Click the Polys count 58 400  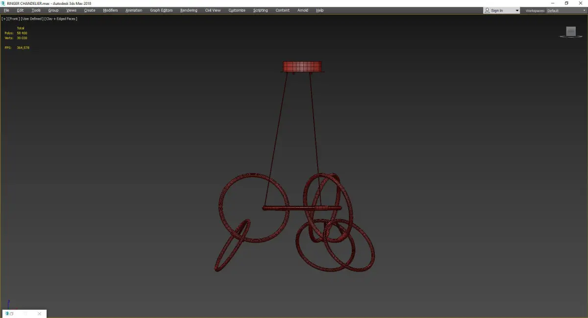click(22, 33)
